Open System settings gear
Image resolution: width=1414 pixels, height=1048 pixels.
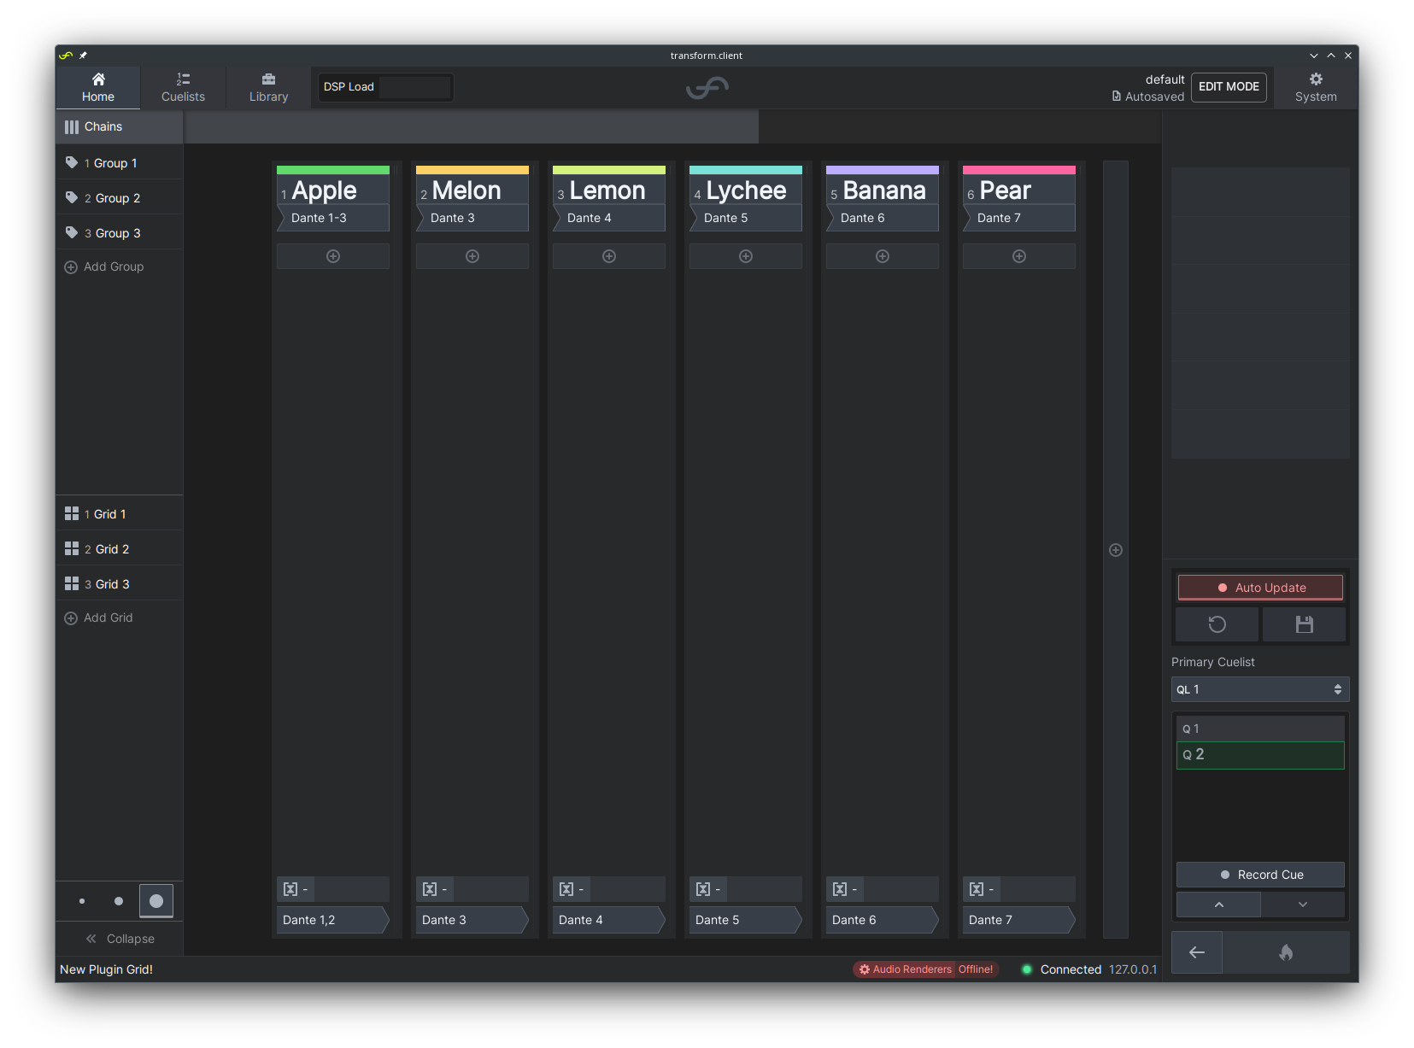click(x=1316, y=87)
